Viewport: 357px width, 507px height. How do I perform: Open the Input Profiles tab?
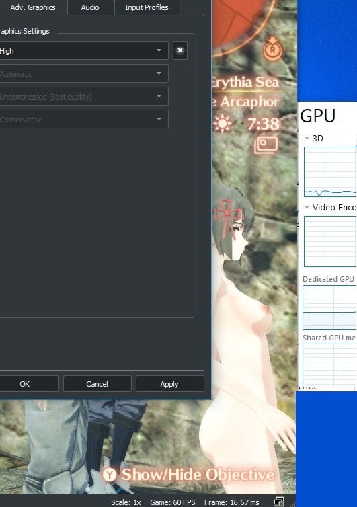[x=147, y=7]
